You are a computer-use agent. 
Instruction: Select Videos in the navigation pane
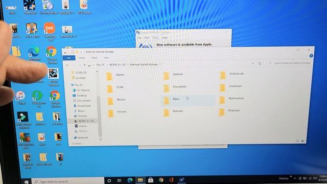(81, 126)
